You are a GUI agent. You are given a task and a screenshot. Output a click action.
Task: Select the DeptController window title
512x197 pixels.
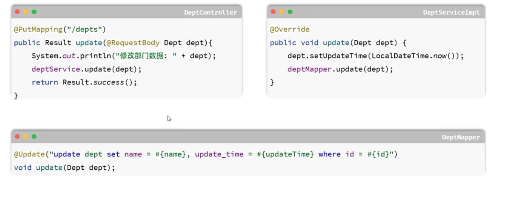[x=211, y=13]
